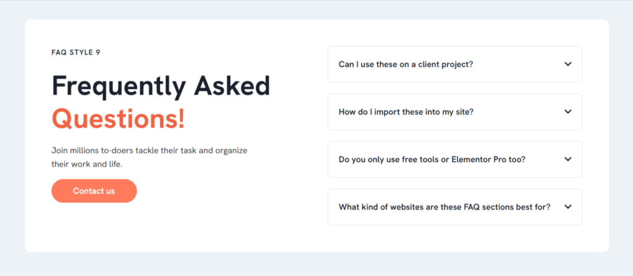Click the word "Frequently" in the heading
Screen dimensions: 633x276
(x=119, y=87)
